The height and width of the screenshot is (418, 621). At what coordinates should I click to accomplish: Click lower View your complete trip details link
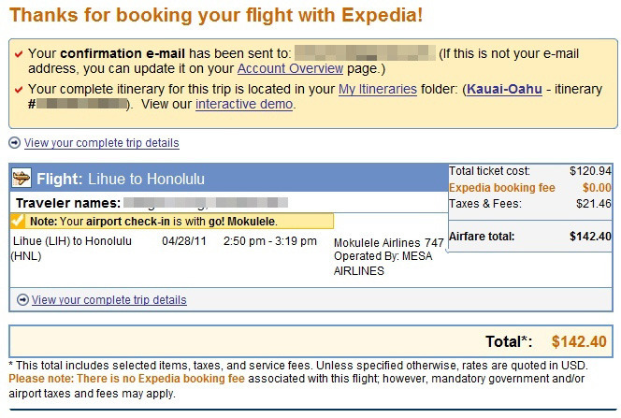(108, 300)
